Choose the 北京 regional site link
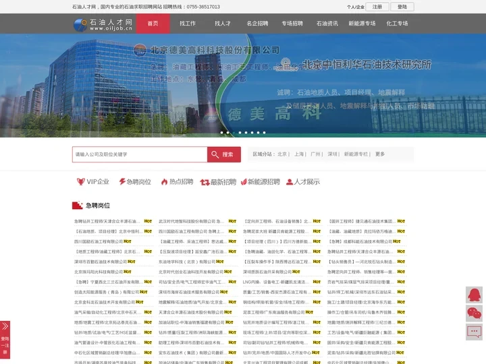This screenshot has height=364, width=486. [282, 154]
